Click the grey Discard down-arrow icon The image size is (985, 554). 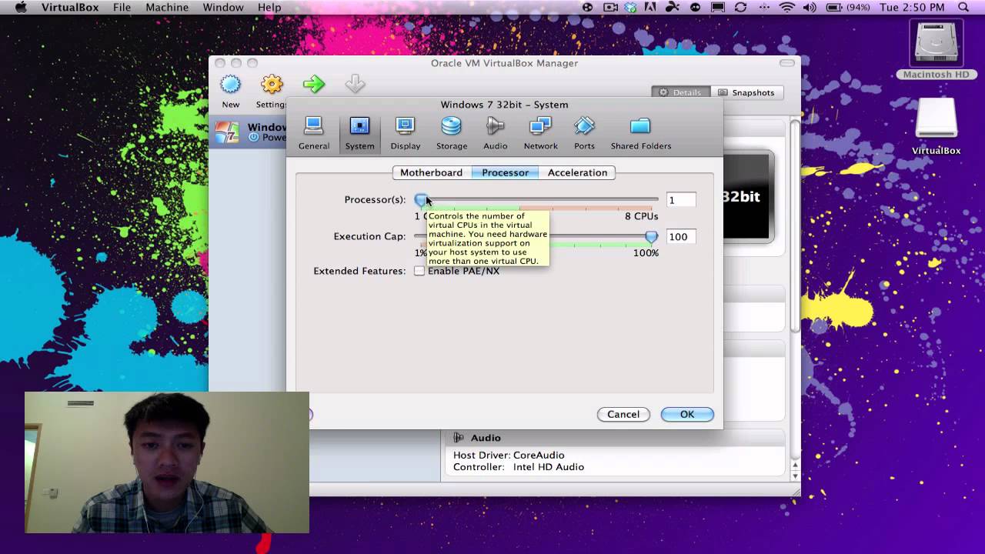coord(355,84)
